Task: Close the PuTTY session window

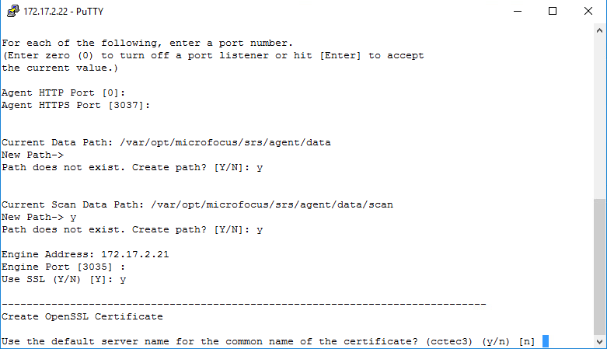Action: pos(588,11)
